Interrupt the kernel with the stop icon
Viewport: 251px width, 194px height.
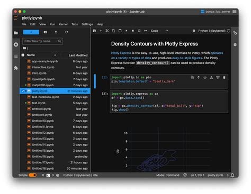(133, 31)
